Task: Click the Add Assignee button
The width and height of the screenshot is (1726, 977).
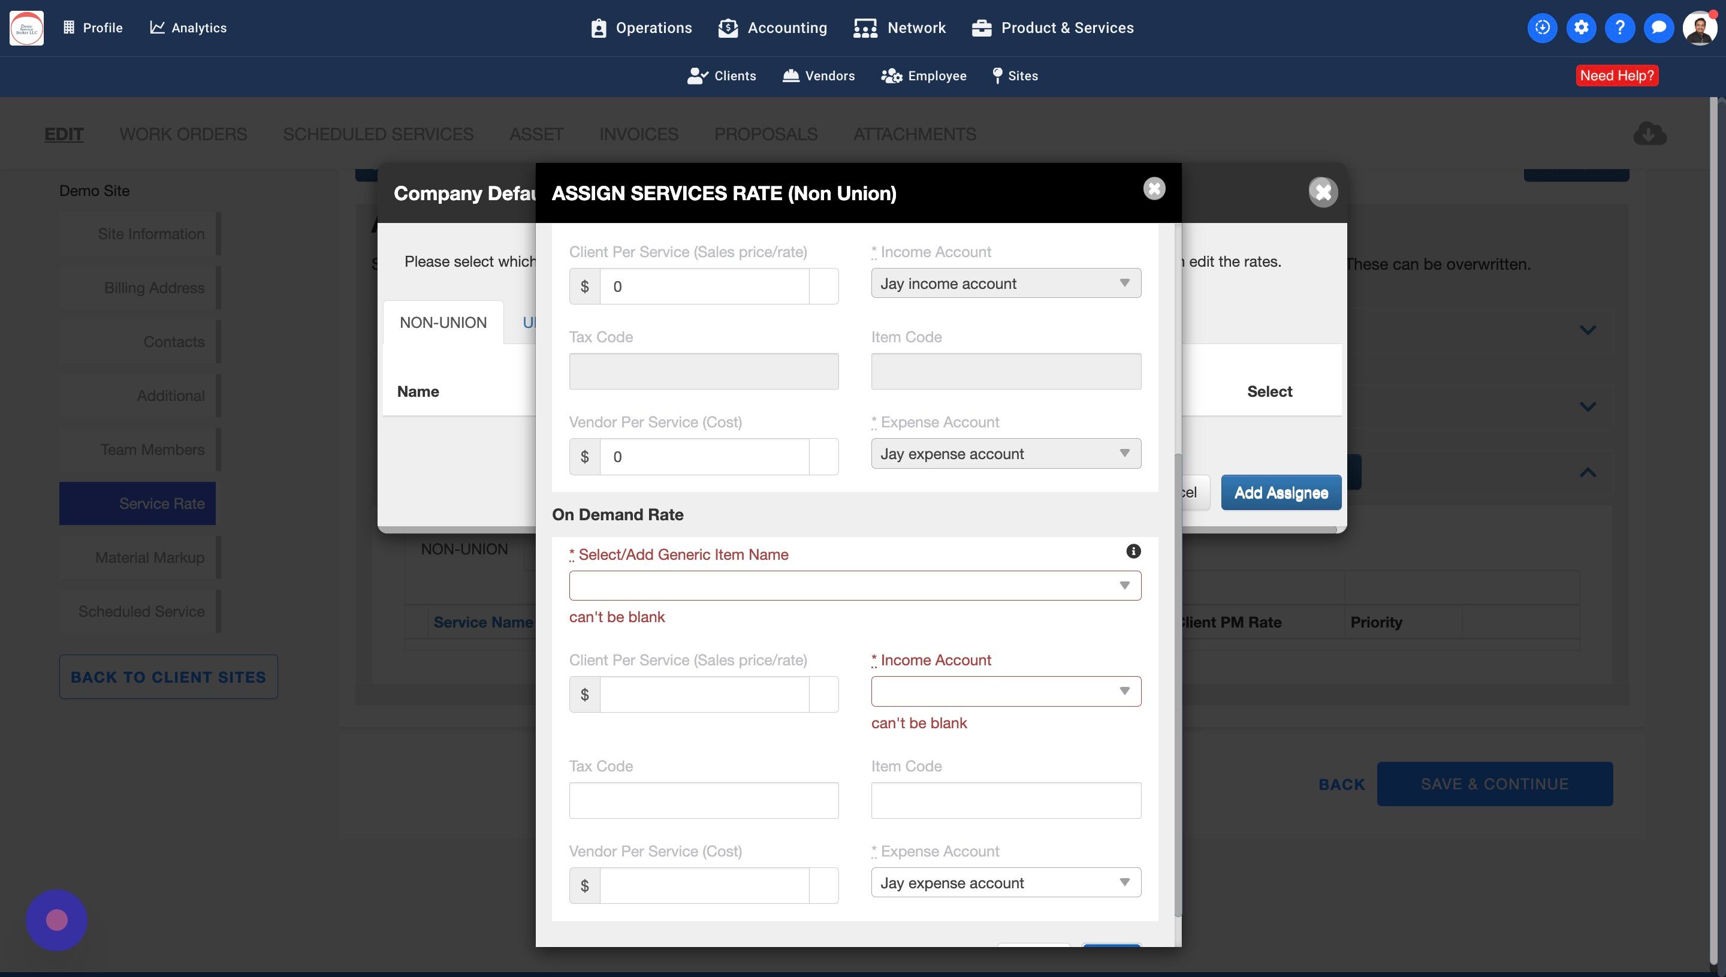Action: tap(1281, 493)
